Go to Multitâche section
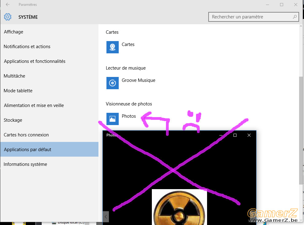304x225 pixels. (x=49, y=76)
